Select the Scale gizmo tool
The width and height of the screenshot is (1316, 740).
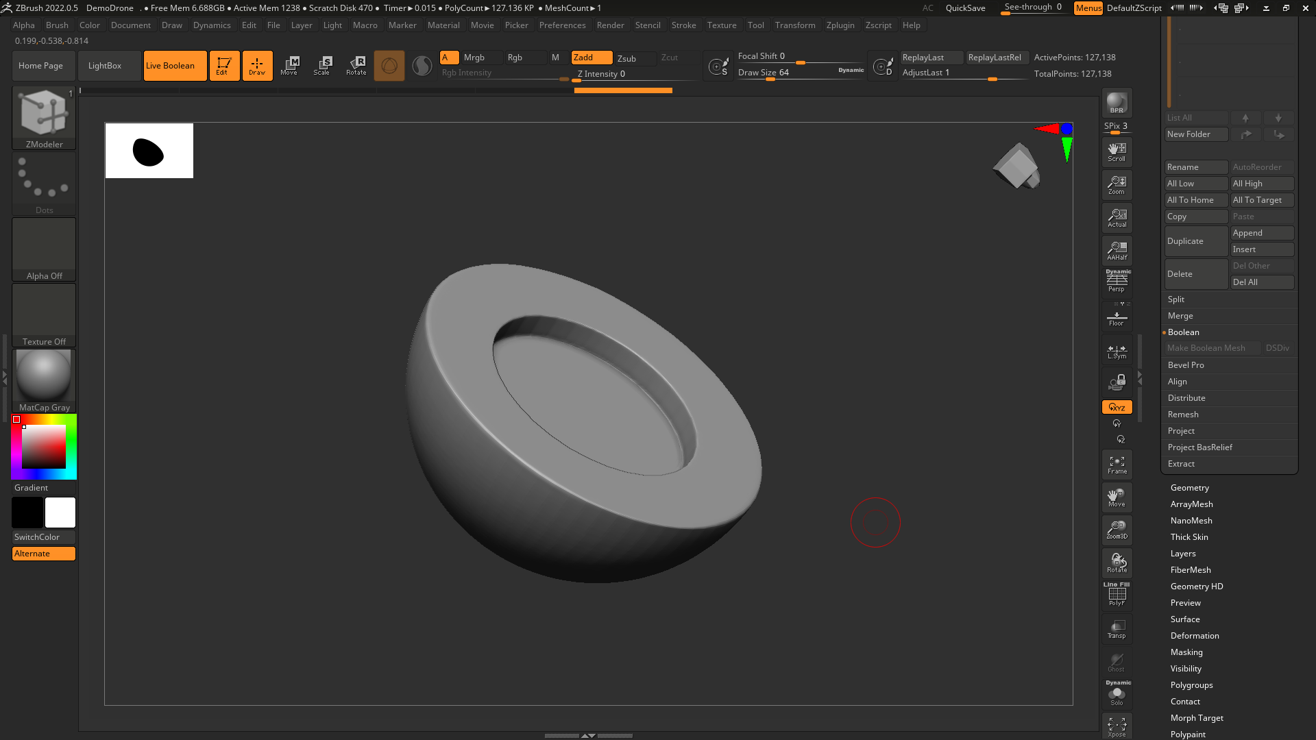[321, 66]
